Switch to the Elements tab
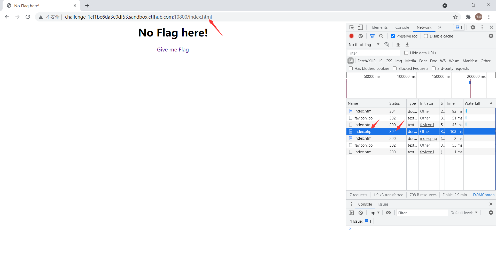496x264 pixels. 380,27
